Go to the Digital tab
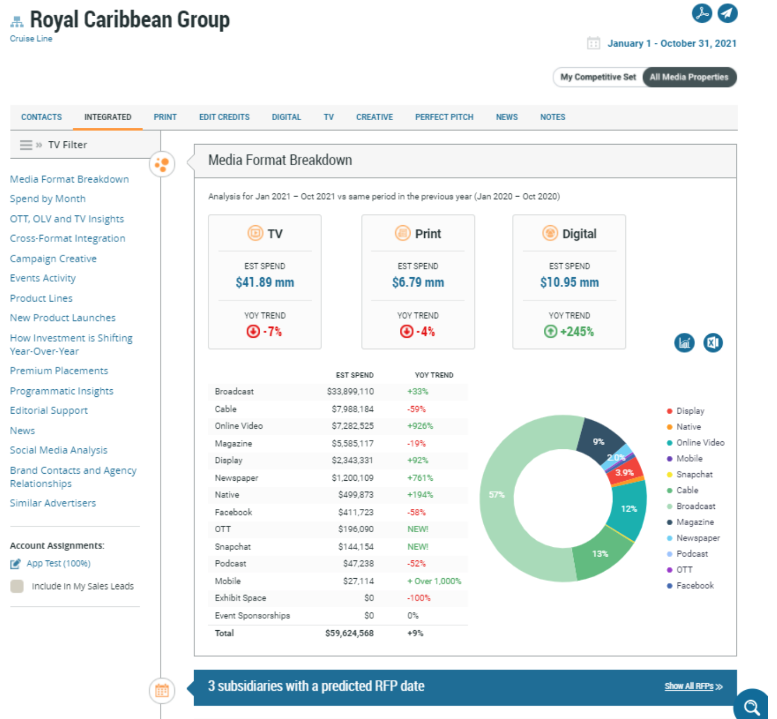Viewport: 777px width, 719px height. click(286, 117)
